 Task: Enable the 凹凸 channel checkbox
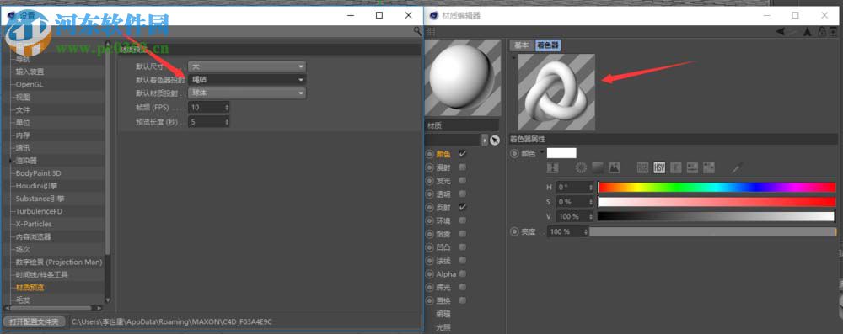click(x=462, y=247)
